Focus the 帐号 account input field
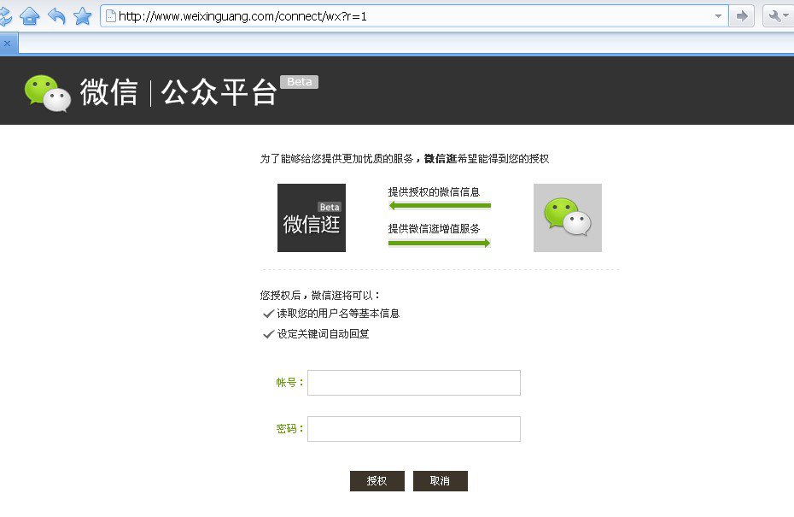794x517 pixels. point(414,383)
